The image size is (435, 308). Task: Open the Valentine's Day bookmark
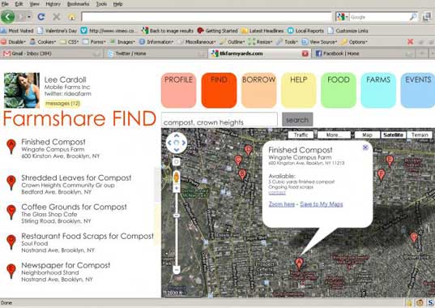coord(58,31)
